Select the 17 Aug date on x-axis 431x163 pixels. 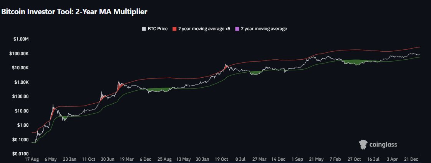(31, 159)
